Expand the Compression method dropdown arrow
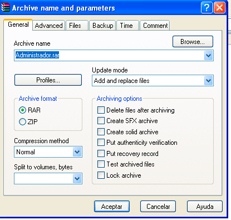Screen dimensions: 231x220 [77, 152]
